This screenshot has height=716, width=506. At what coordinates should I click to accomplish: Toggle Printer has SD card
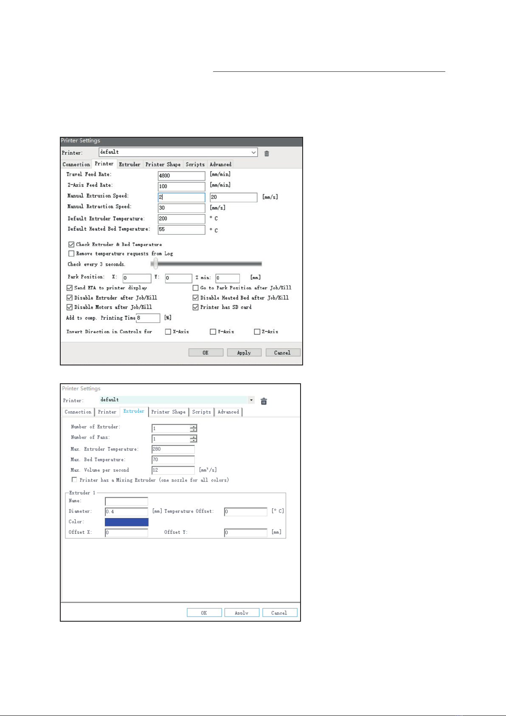coord(196,307)
